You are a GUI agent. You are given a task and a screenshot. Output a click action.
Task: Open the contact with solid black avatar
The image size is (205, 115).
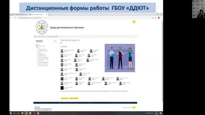[x=62, y=88]
